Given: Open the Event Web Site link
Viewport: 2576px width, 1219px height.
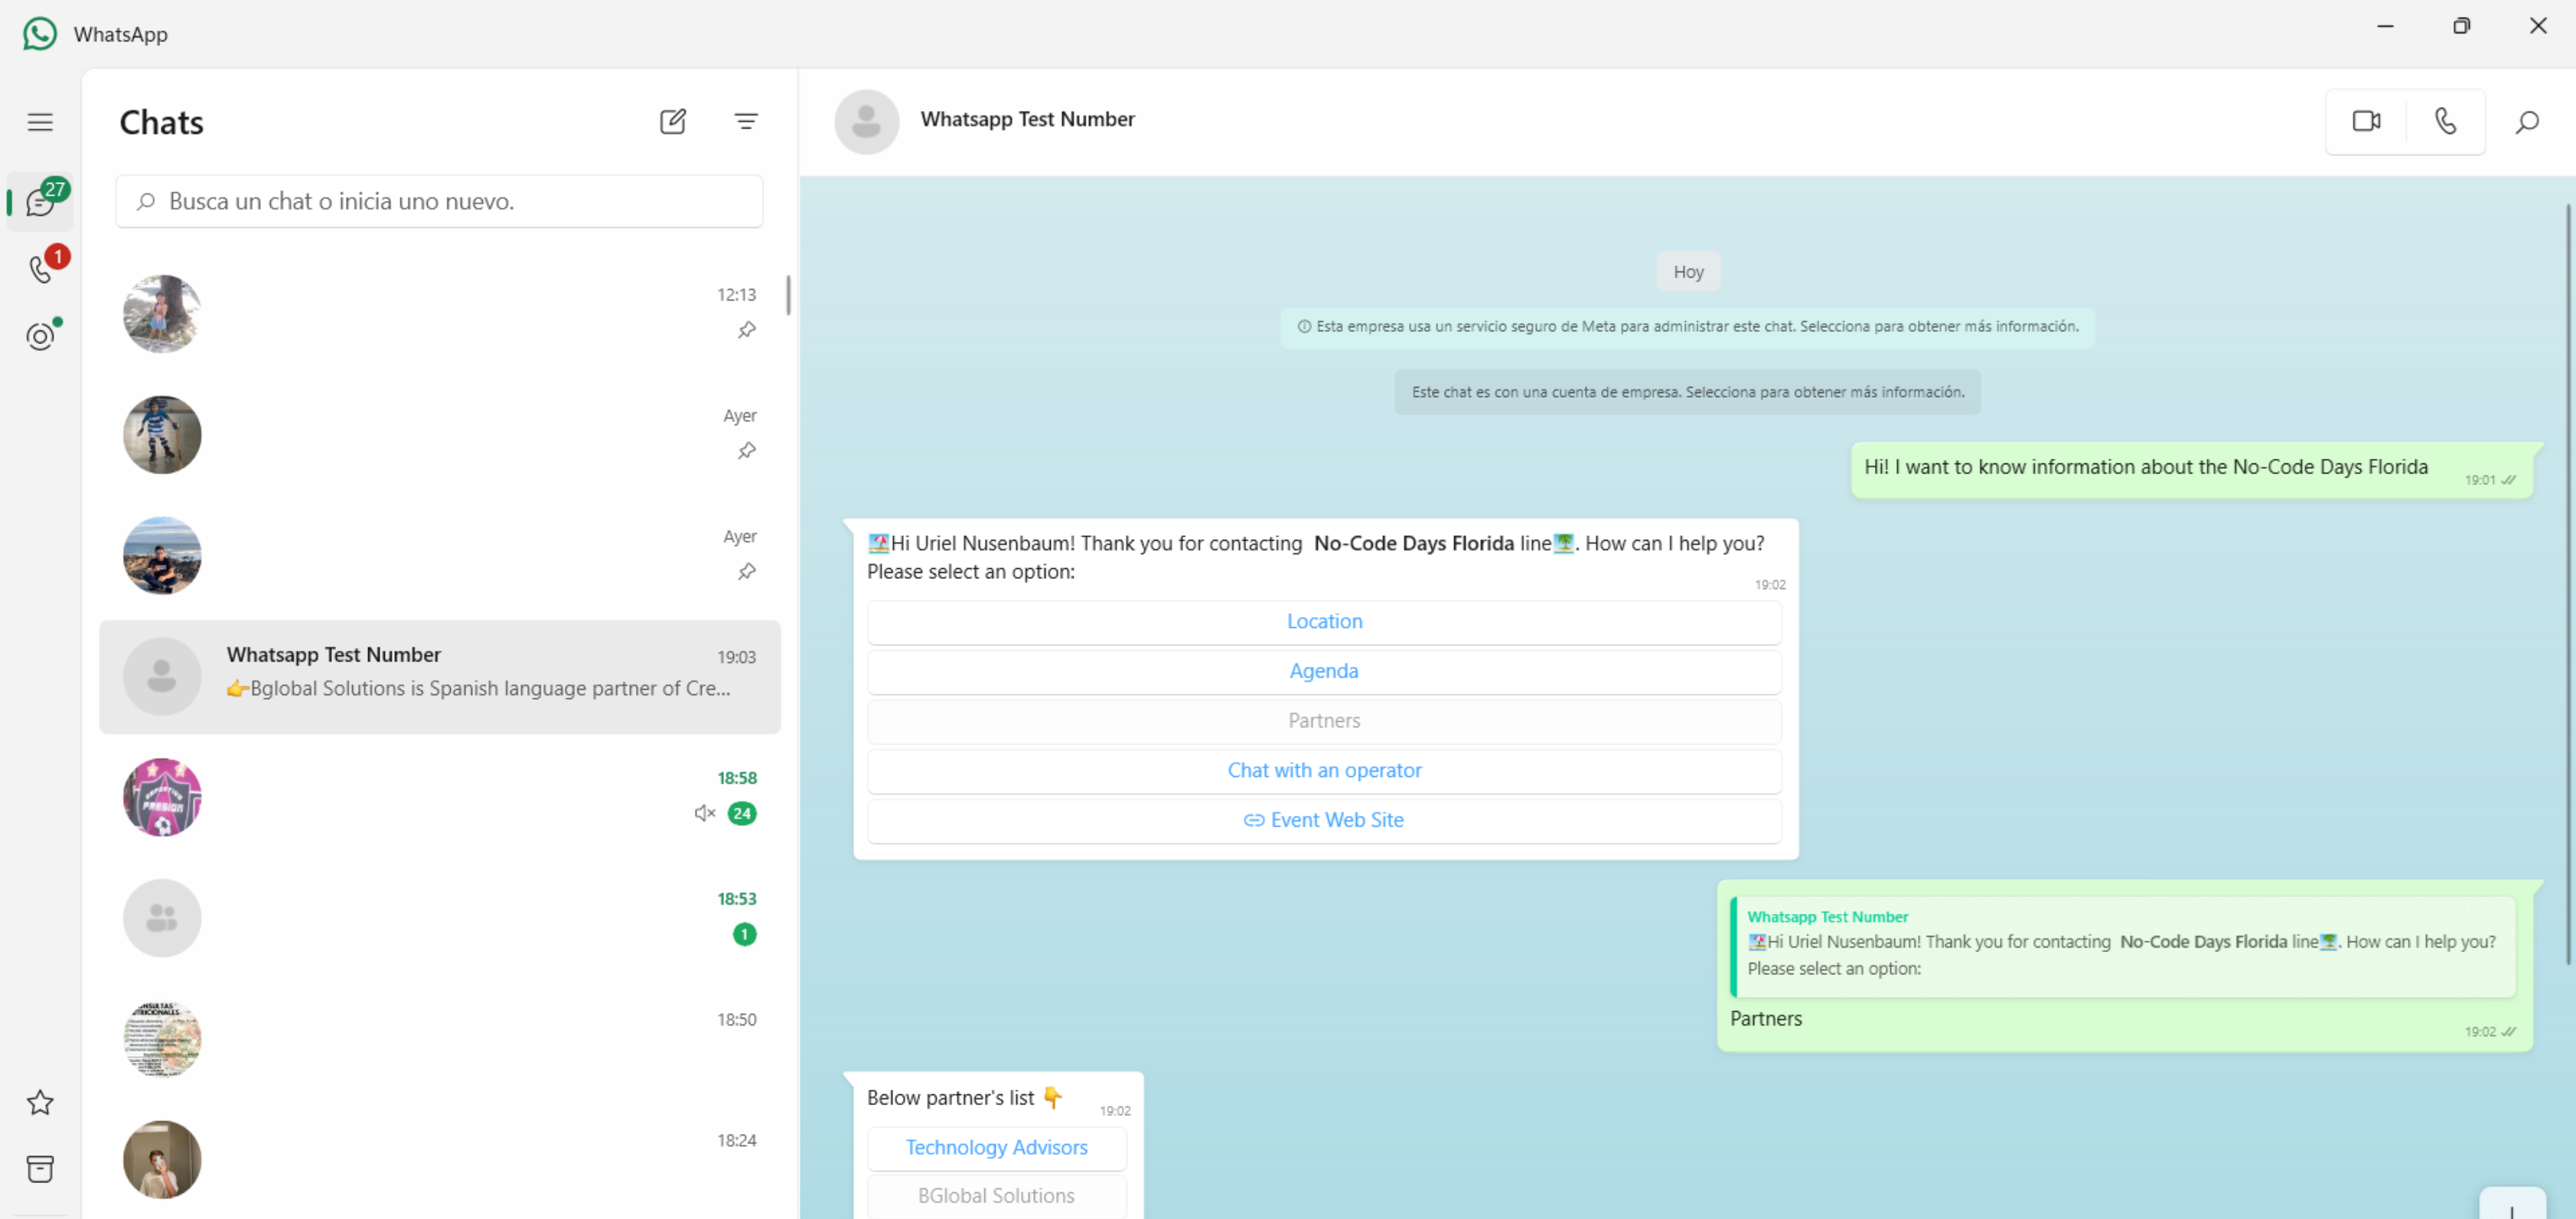Looking at the screenshot, I should [1324, 821].
